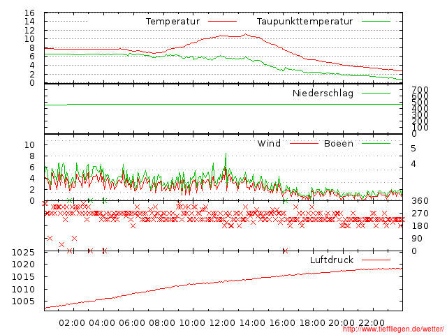Click the green gust peak after 12:00
This screenshot has height=335, width=447.
pos(226,154)
